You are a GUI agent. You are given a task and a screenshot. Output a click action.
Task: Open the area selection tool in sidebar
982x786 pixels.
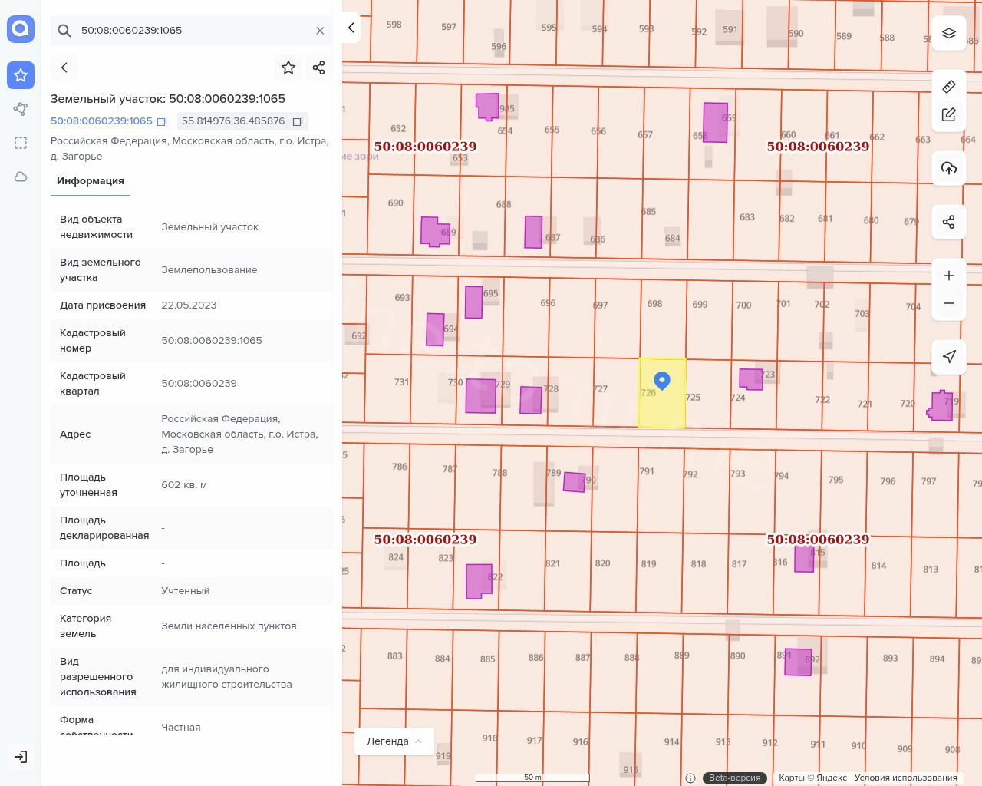click(21, 143)
